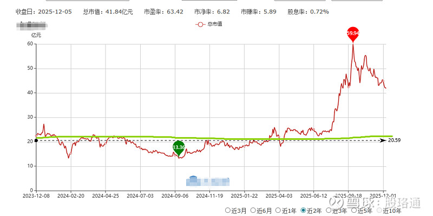Click the 市盈率: 63.42 value
The image size is (433, 216).
[x=163, y=12]
